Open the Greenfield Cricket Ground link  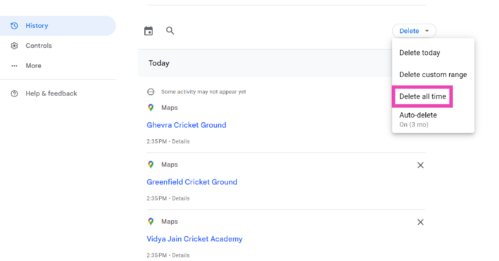pos(192,182)
